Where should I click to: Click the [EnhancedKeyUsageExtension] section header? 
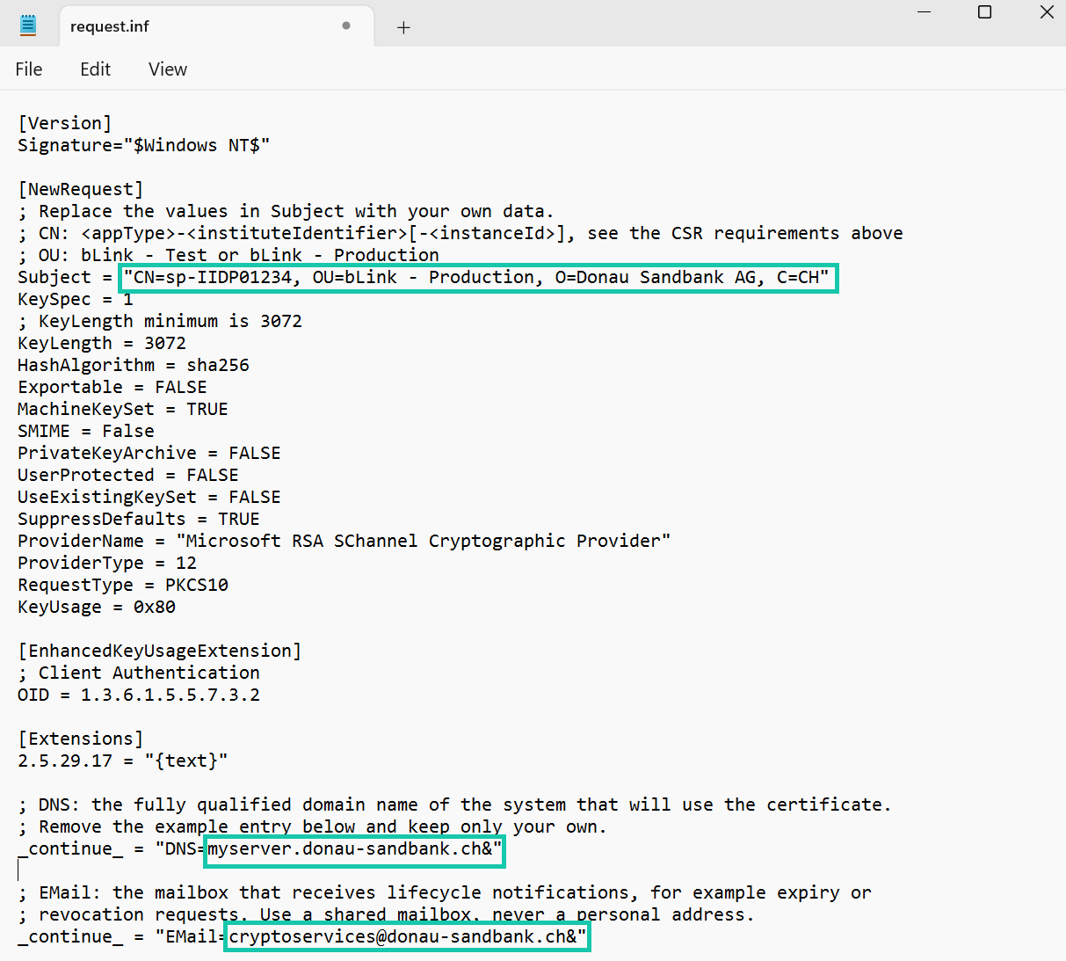[160, 651]
